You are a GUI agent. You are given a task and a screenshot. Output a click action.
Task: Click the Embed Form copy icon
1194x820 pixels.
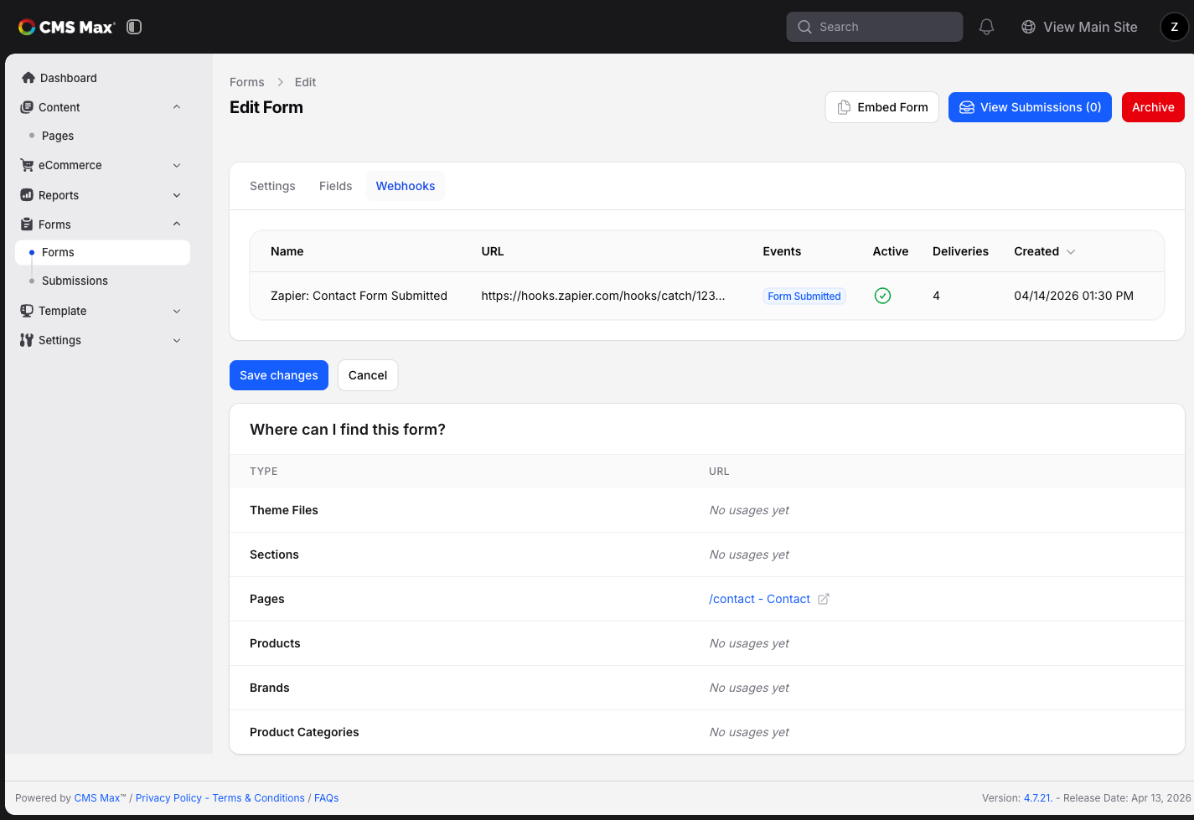(844, 107)
